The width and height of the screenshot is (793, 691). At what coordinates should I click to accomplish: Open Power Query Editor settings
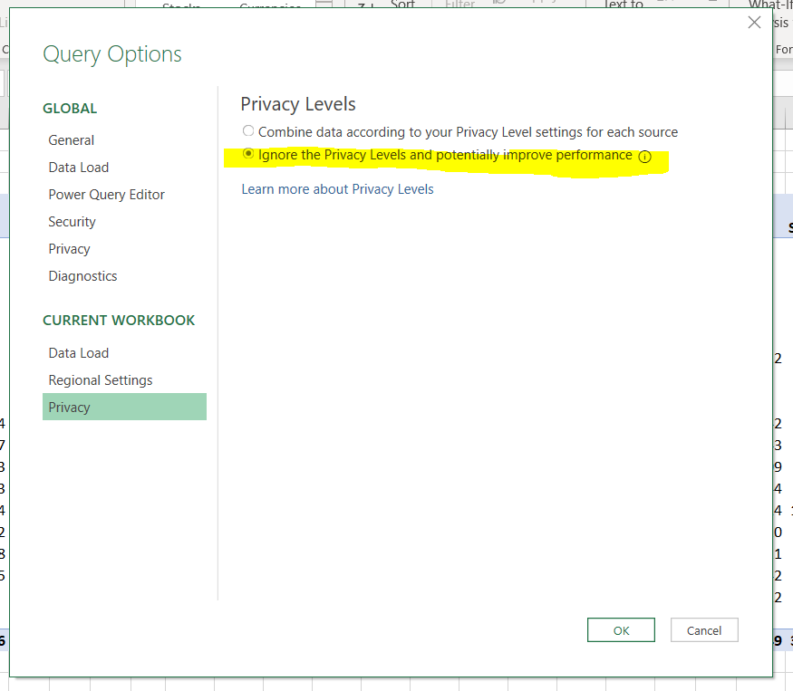point(107,195)
